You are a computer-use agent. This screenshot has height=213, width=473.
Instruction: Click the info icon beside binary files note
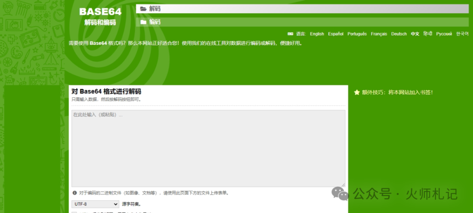coord(74,192)
